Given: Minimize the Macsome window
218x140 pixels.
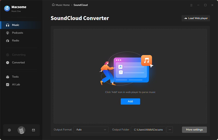Looking at the screenshot, I should (198, 5).
